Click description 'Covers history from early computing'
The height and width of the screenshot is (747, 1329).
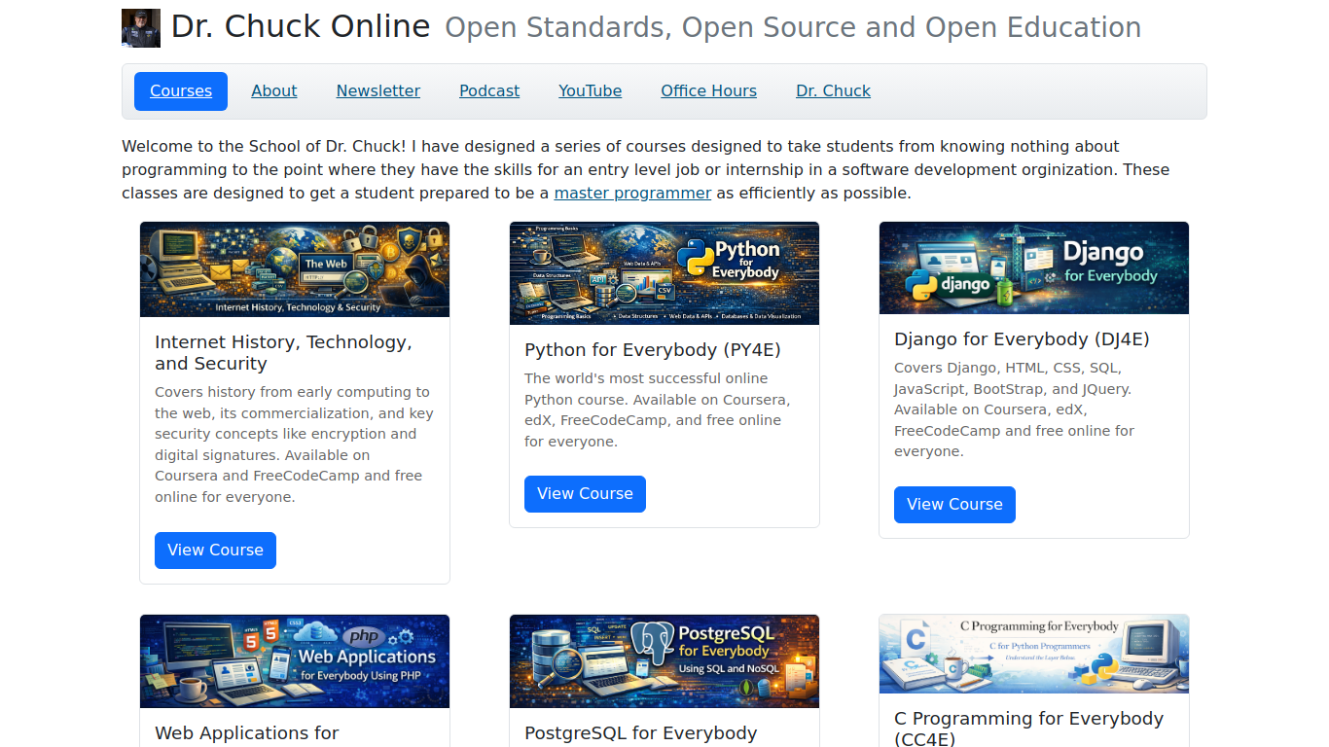point(294,445)
